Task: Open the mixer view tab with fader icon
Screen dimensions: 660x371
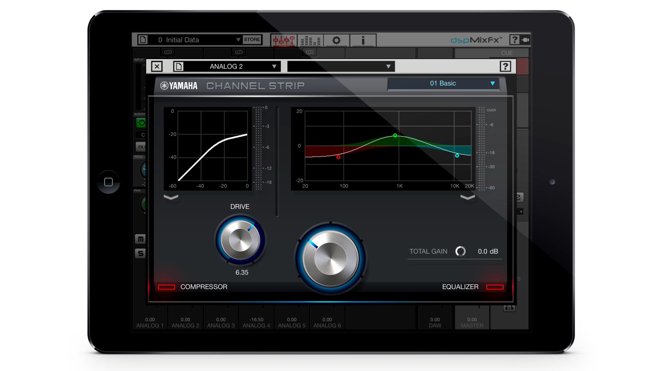Action: (x=283, y=40)
